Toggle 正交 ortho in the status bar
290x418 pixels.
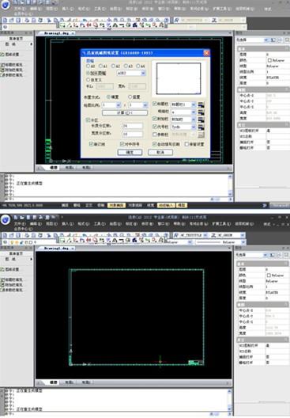click(89, 205)
